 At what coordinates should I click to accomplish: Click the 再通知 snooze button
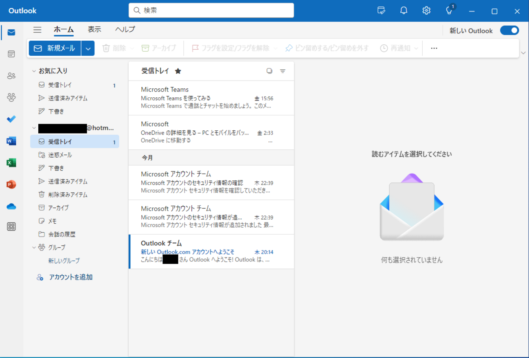(395, 48)
